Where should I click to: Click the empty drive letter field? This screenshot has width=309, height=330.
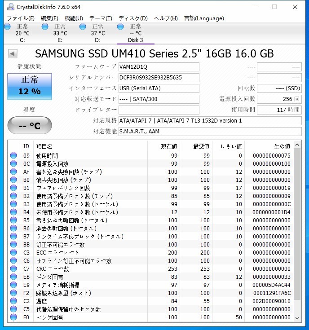[x=159, y=110]
